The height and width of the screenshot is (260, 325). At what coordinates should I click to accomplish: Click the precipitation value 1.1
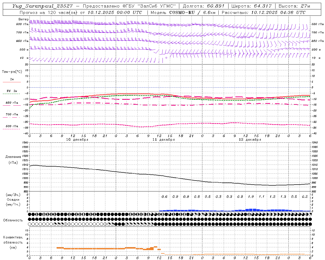pos(262,197)
